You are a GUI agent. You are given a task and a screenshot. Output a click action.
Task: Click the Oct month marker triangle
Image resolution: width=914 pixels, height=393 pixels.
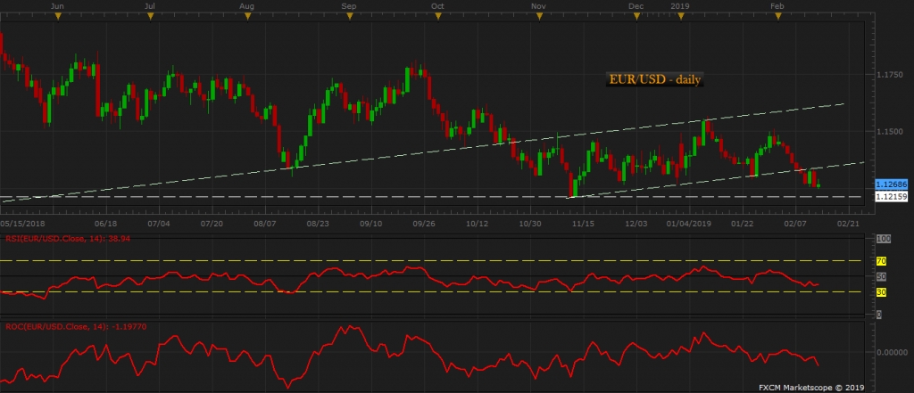(437, 16)
